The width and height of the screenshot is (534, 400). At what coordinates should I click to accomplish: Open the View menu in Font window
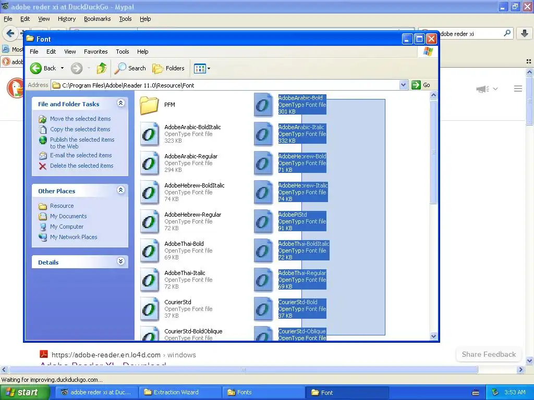(x=70, y=52)
